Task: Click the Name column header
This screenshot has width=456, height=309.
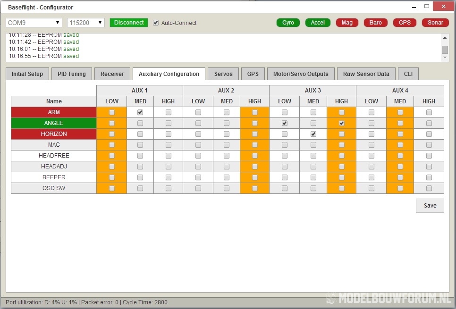Action: coord(54,101)
